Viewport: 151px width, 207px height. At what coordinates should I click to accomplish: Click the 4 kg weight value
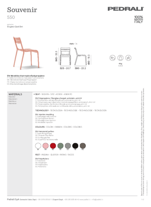[120, 64]
